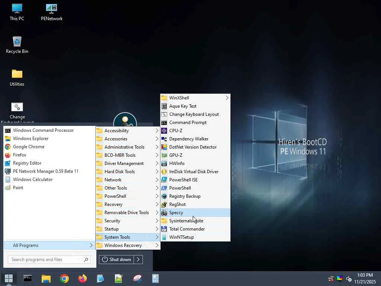Open command prompt from taskbar

[x=28, y=279]
